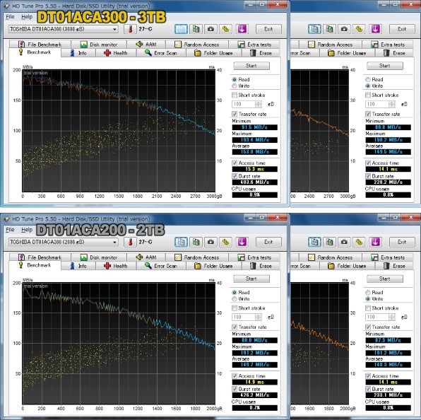Click short stroke value field in DT01ACA300 read window

(244, 104)
